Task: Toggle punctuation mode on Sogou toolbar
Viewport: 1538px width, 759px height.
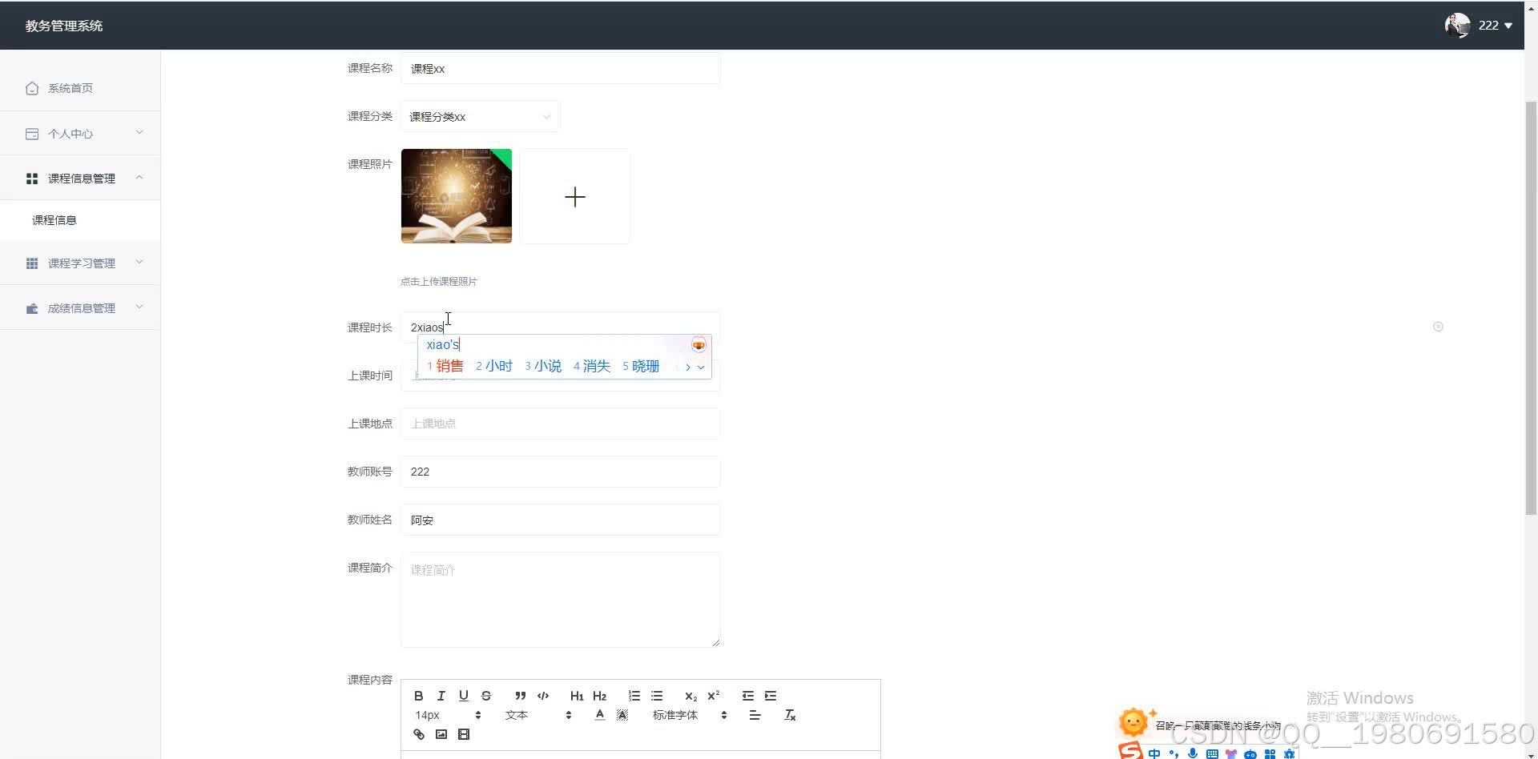Action: click(1174, 753)
